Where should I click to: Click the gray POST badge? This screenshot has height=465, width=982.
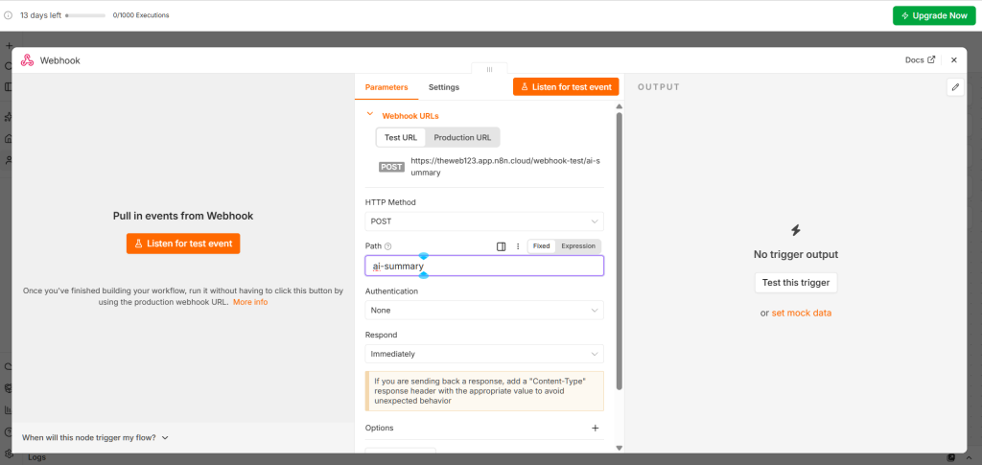(391, 167)
